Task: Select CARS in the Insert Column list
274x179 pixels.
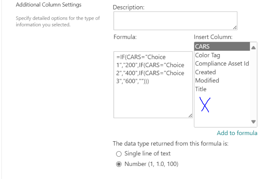Action: tap(222, 46)
